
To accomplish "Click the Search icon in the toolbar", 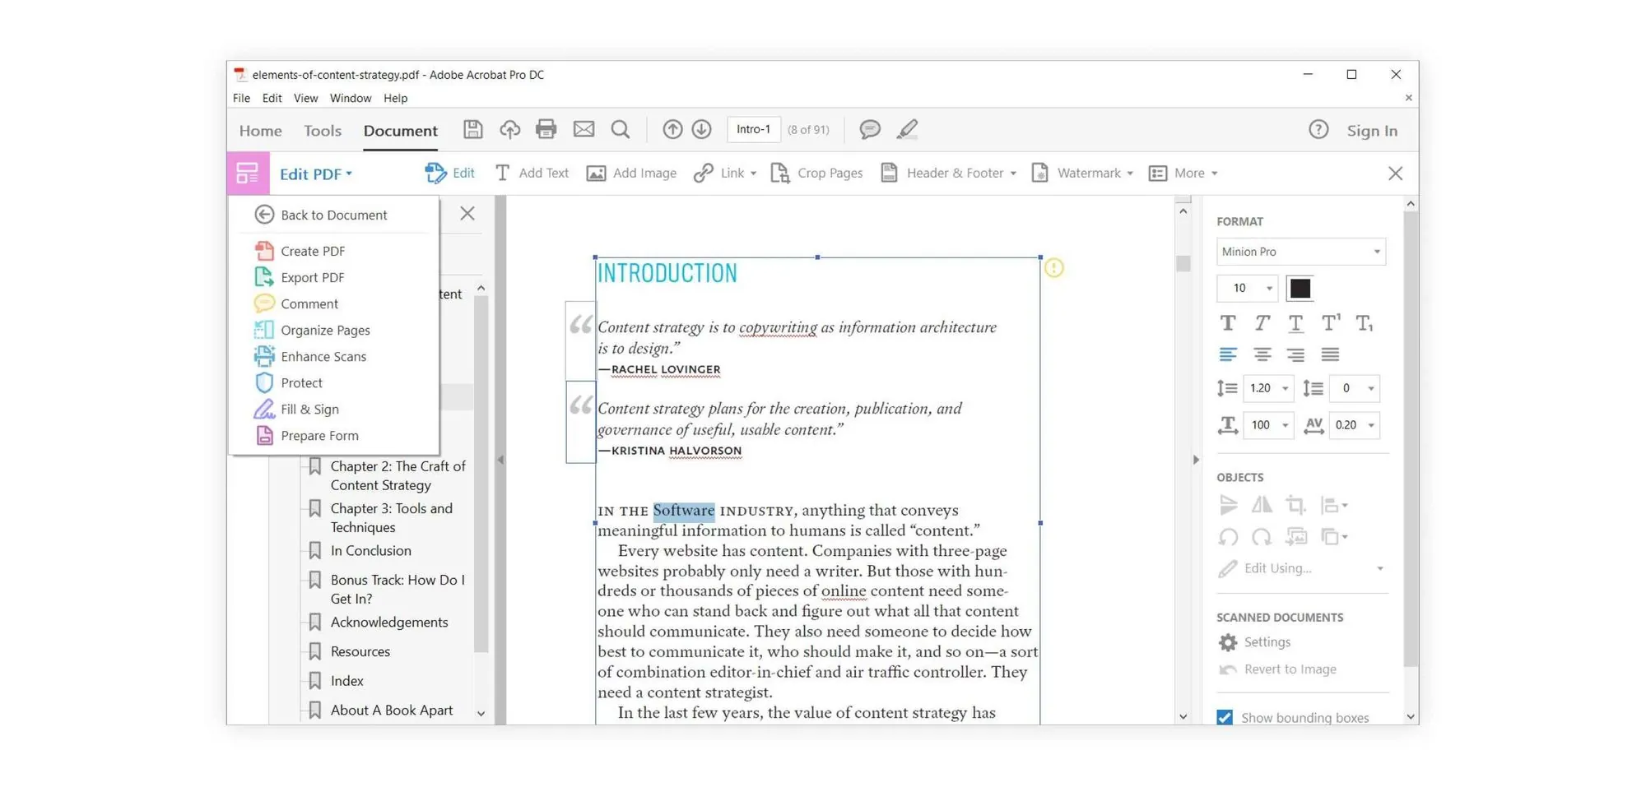I will pyautogui.click(x=620, y=129).
